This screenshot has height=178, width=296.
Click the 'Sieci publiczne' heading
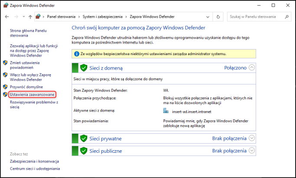coord(106,151)
